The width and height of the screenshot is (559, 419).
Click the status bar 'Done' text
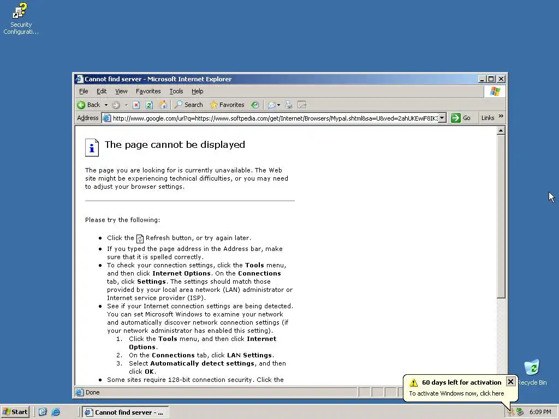(x=92, y=392)
